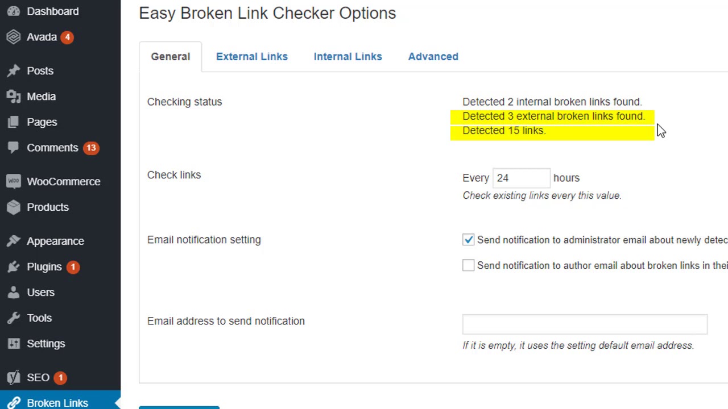This screenshot has width=728, height=409.
Task: Switch to the Internal Links tab
Action: pyautogui.click(x=348, y=57)
